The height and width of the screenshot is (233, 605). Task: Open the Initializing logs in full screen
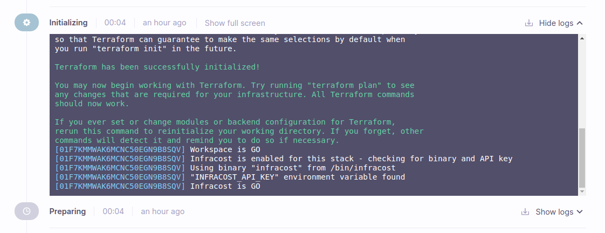tap(235, 23)
